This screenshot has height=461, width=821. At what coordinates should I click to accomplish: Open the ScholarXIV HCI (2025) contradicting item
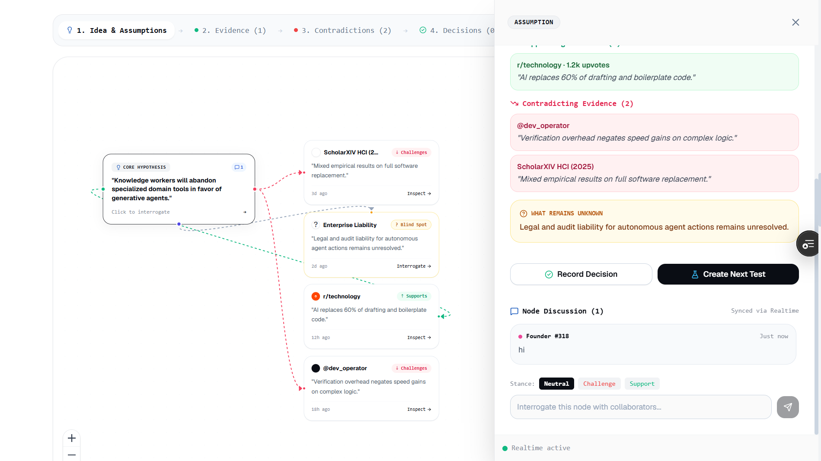(654, 173)
